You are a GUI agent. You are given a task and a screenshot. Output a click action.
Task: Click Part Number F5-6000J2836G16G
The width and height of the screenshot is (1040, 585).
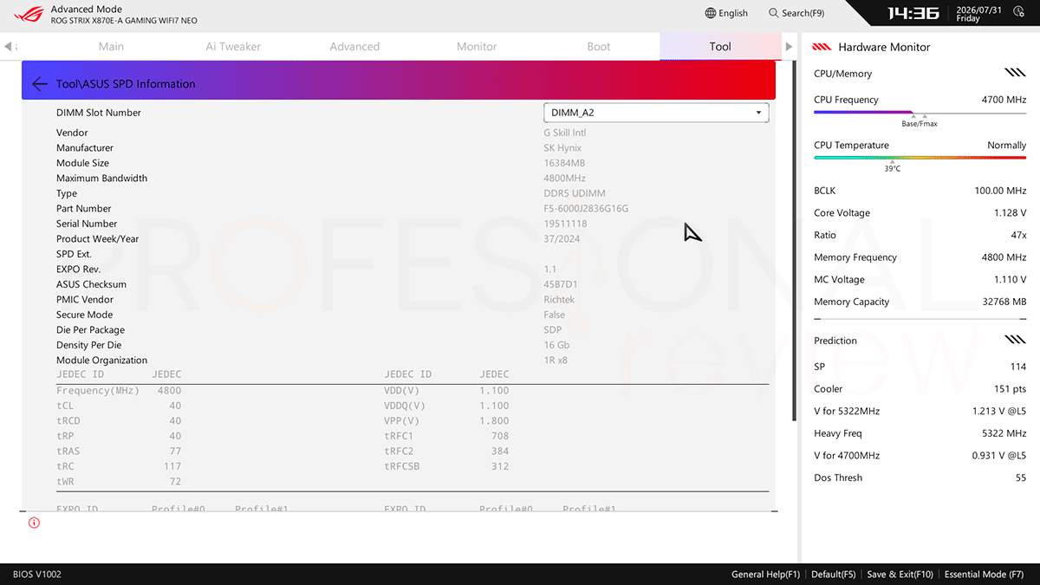click(586, 209)
